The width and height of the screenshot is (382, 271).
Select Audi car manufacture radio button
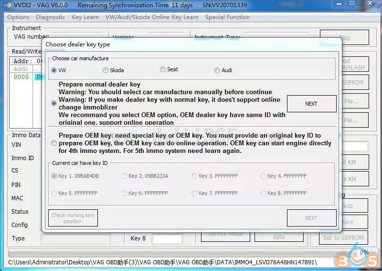click(217, 70)
